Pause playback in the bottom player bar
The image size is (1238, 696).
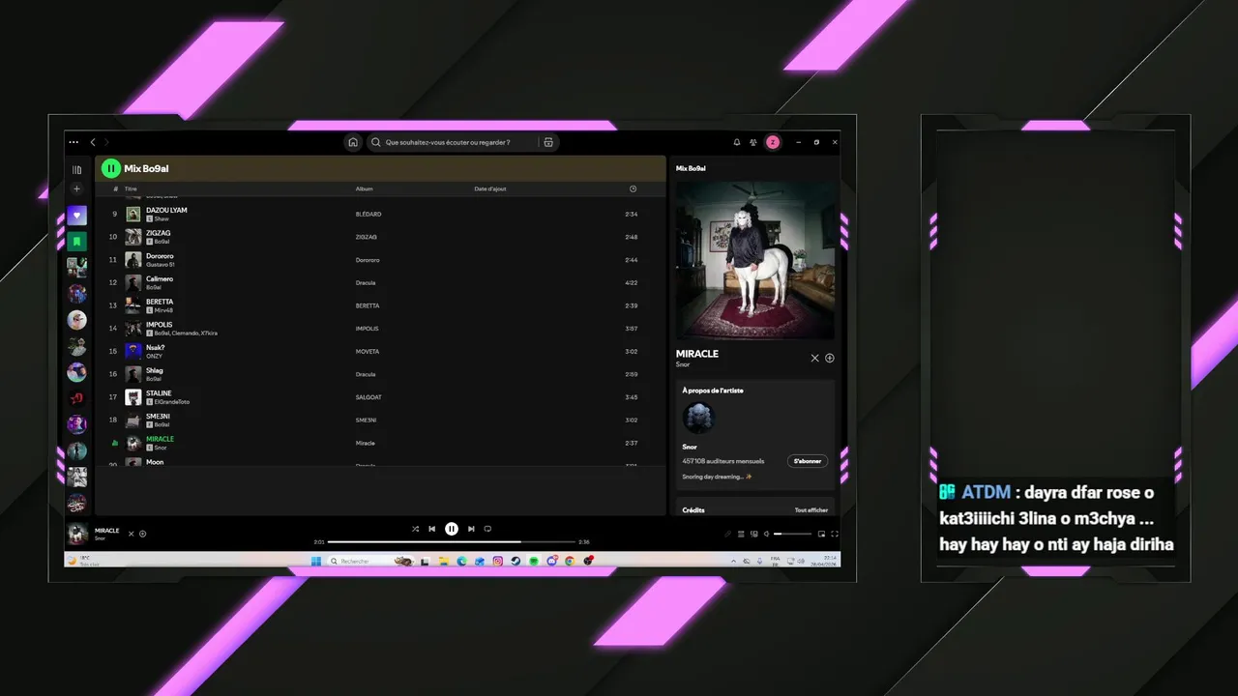[452, 529]
